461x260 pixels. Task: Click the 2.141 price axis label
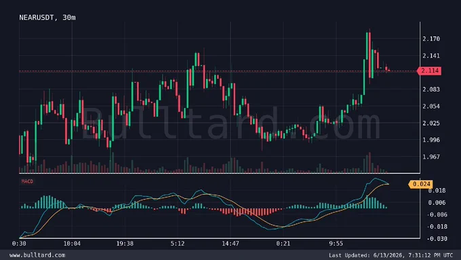click(x=431, y=56)
